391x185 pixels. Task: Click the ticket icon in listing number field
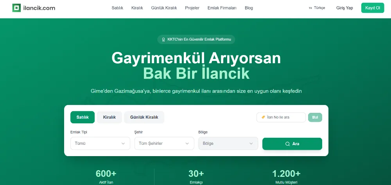coord(263,117)
